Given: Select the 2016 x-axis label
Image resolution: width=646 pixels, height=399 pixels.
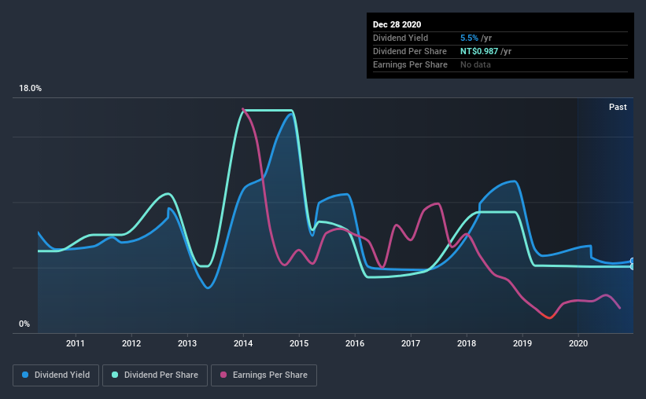Looking at the screenshot, I should 355,343.
